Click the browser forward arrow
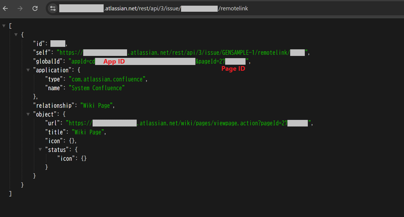404x217 pixels. [x=20, y=8]
